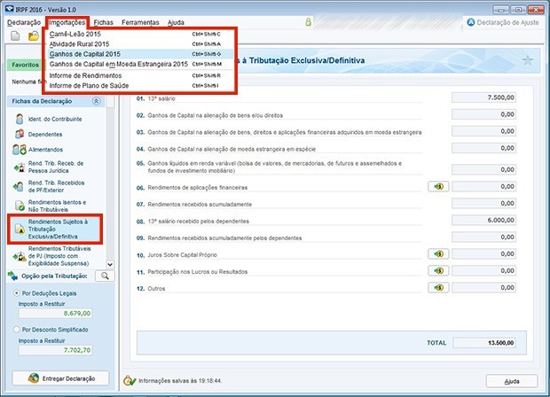Choose Carnê-Leão 2015 import entry
The height and width of the screenshot is (397, 550).
(140, 34)
